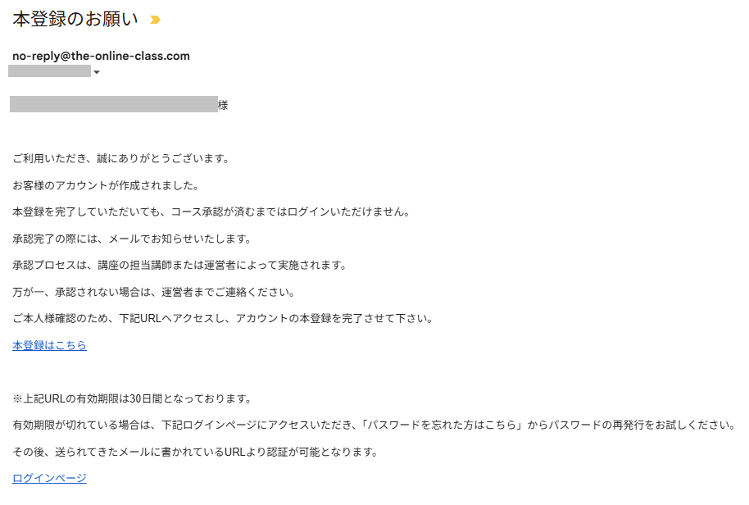Open the ログインページ link
The width and height of the screenshot is (749, 505).
(49, 478)
